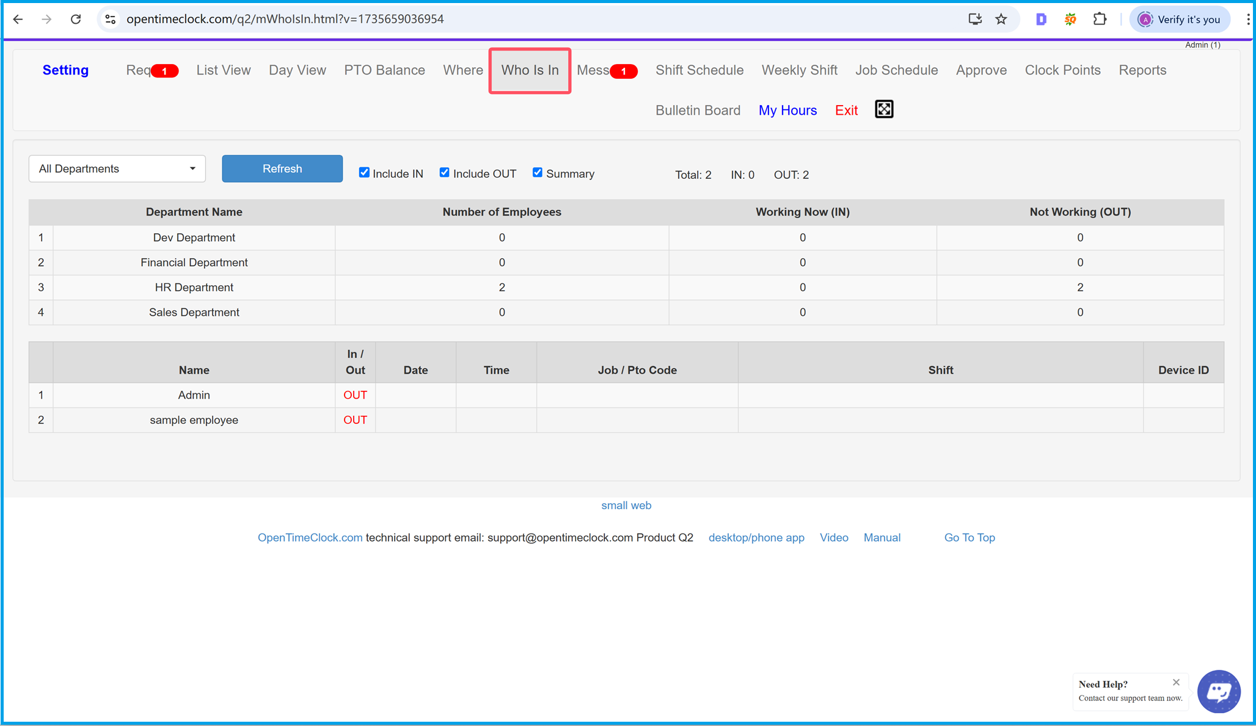Screen dimensions: 1256x726
Task: Open the Mess notification badge
Action: point(624,71)
